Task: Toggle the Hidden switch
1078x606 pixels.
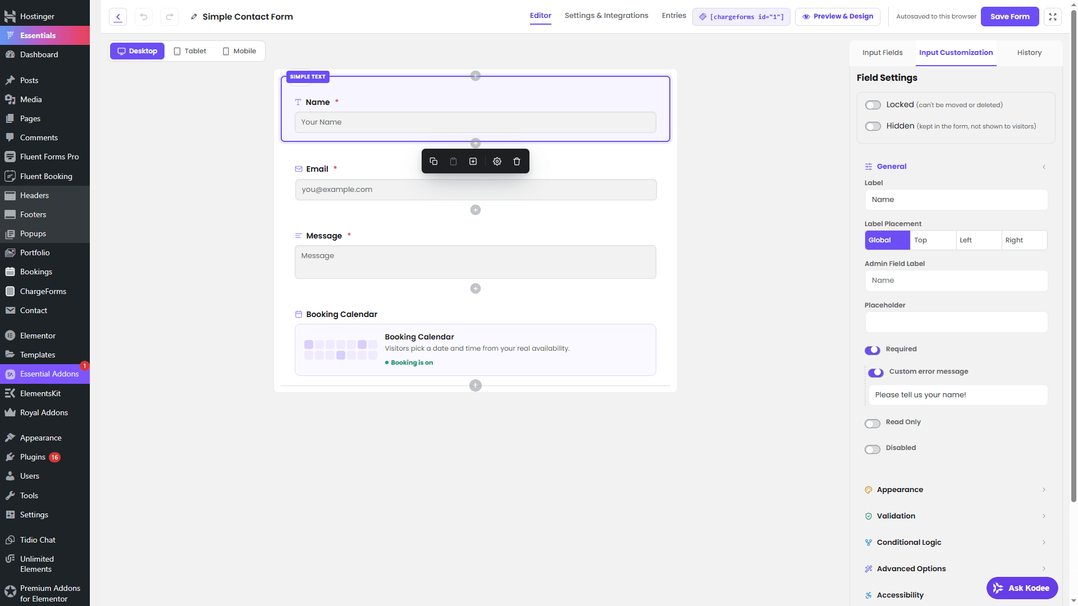Action: click(873, 126)
